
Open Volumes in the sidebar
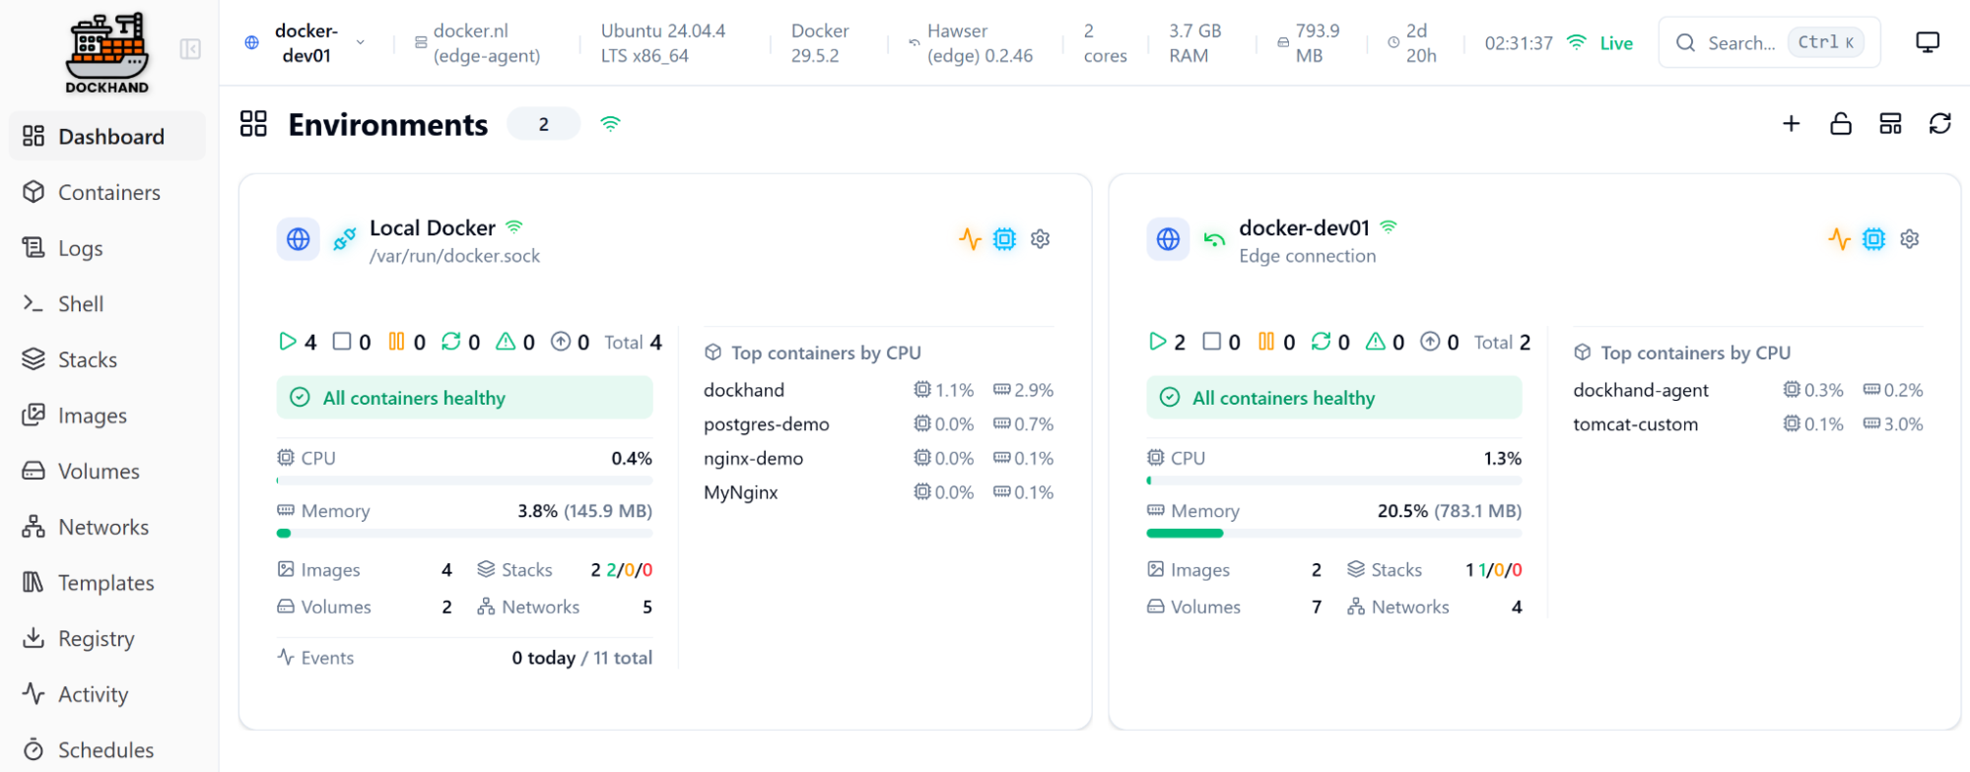[107, 471]
